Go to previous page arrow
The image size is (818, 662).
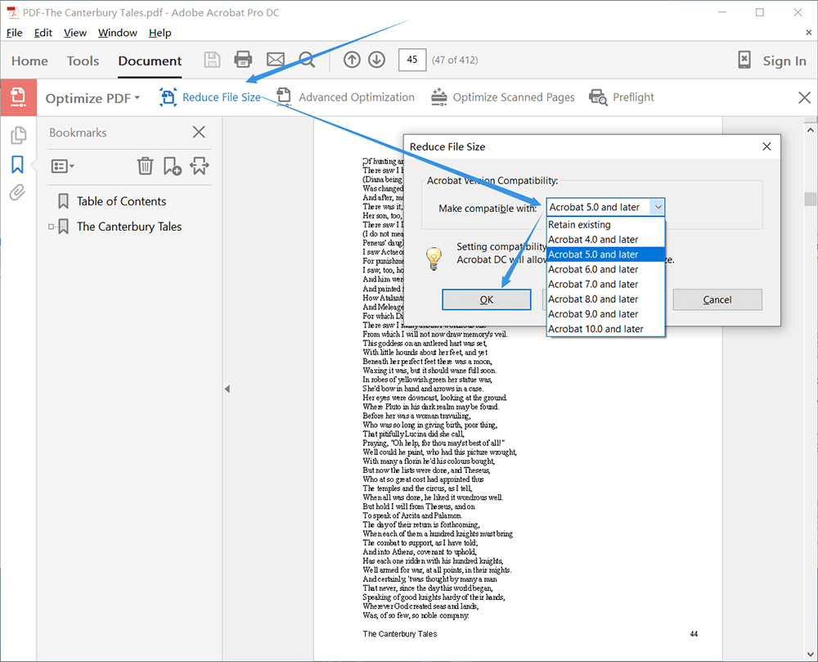tap(352, 60)
